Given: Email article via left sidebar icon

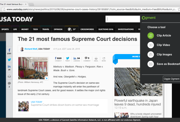Looking at the screenshot, I should pyautogui.click(x=9, y=76).
